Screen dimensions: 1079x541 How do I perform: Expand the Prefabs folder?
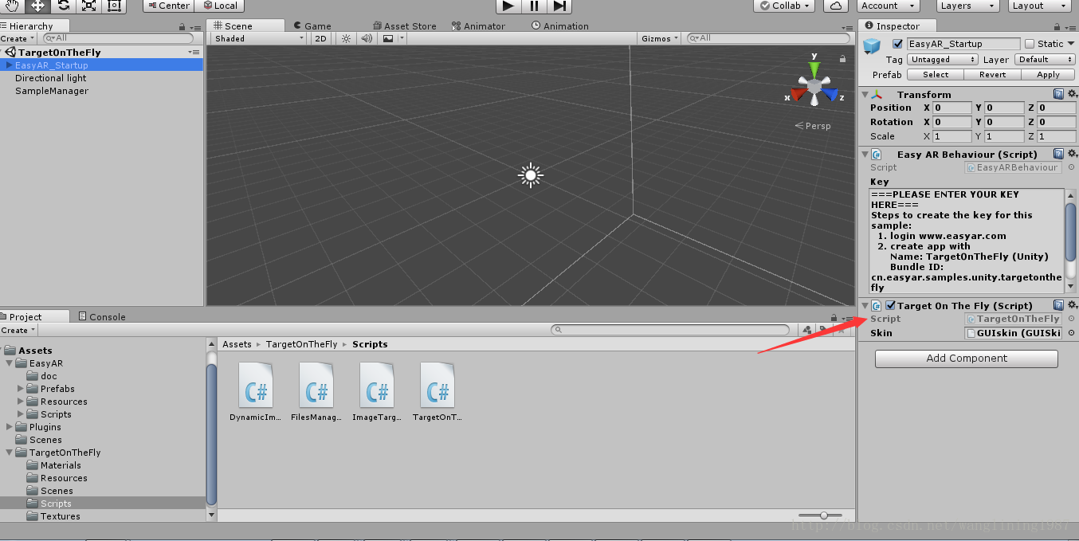[21, 389]
